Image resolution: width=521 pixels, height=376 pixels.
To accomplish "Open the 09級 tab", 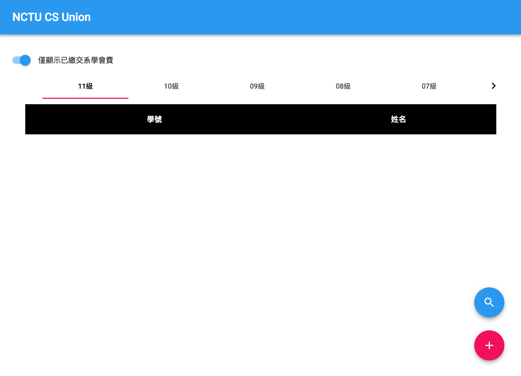I will pyautogui.click(x=257, y=86).
